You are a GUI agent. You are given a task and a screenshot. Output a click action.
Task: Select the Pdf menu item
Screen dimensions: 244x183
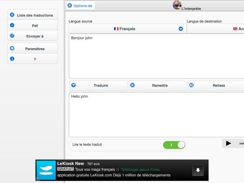pyautogui.click(x=33, y=25)
